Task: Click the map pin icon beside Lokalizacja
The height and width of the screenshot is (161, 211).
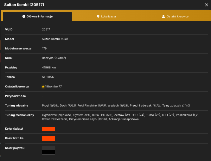Action: pyautogui.click(x=98, y=16)
